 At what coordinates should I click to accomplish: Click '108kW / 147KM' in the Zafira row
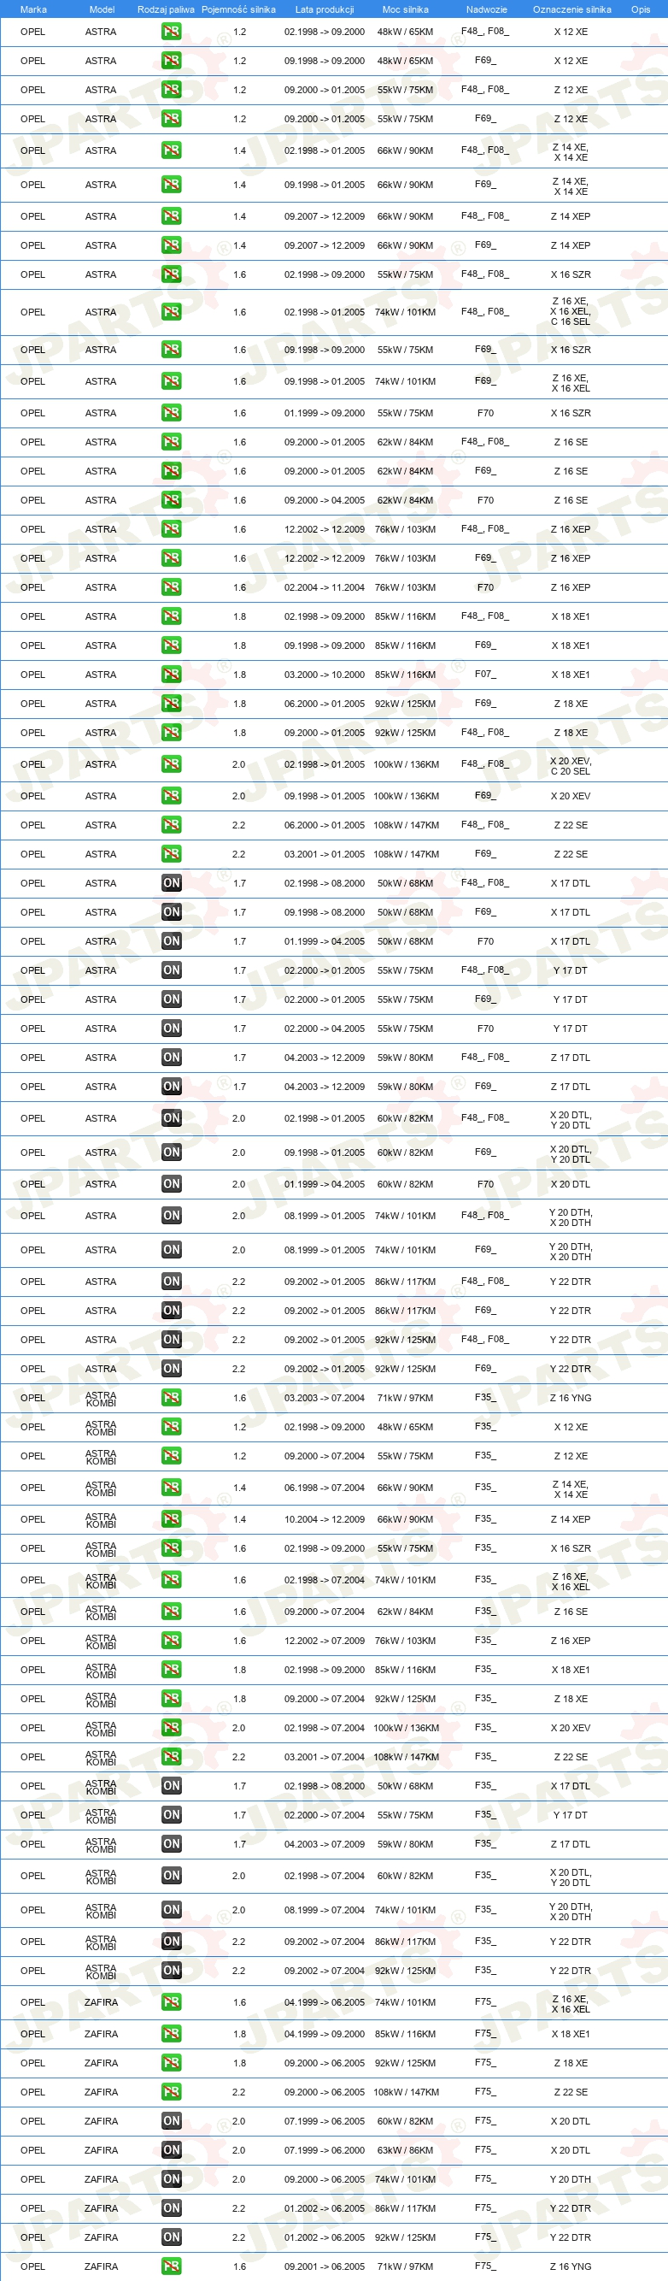point(405,2092)
